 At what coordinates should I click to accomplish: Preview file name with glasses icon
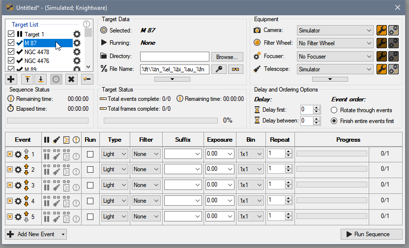(235, 69)
